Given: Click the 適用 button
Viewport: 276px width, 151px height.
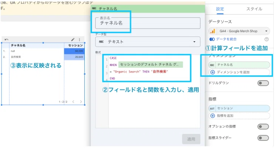Looking at the screenshot, I should point(191,139).
